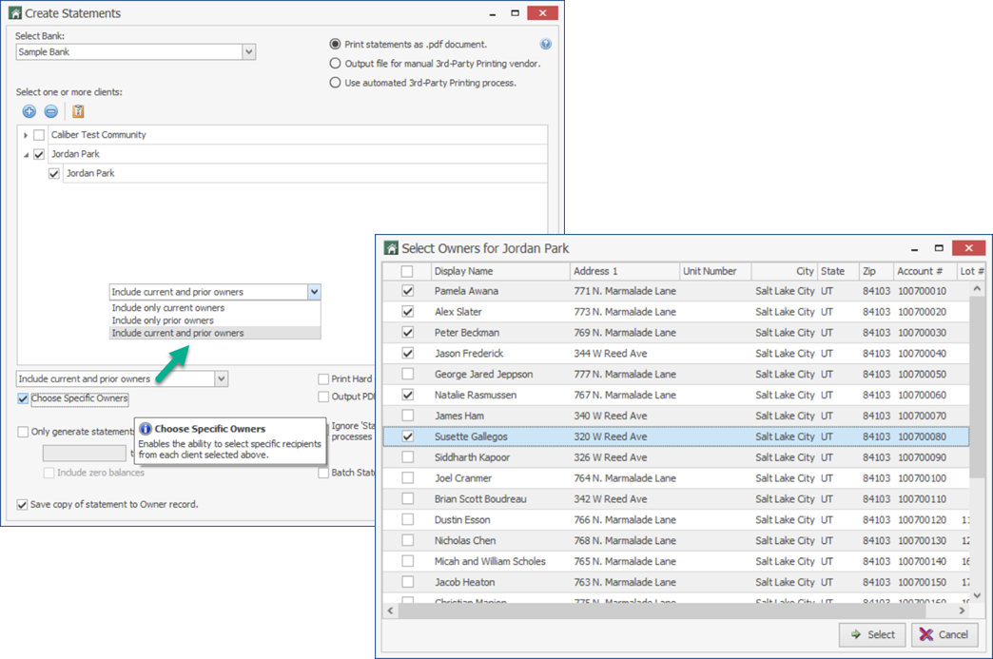This screenshot has height=659, width=993.
Task: Click the blue plus add client icon
Action: [x=29, y=111]
